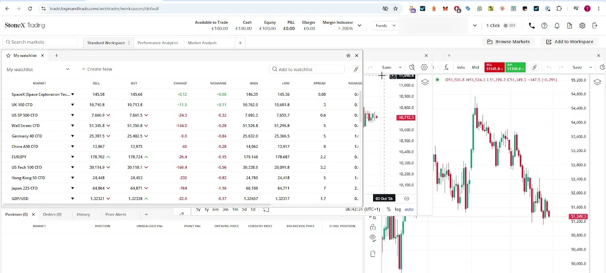Image resolution: width=606 pixels, height=273 pixels.
Task: Click the quick search clock icon on left chart
Action: (412, 68)
